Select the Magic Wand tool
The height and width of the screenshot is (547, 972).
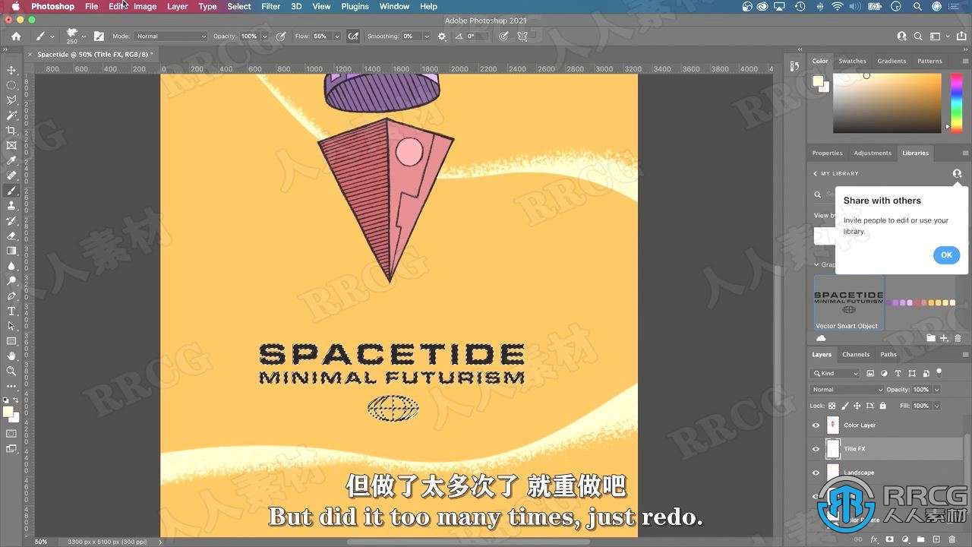pyautogui.click(x=11, y=115)
